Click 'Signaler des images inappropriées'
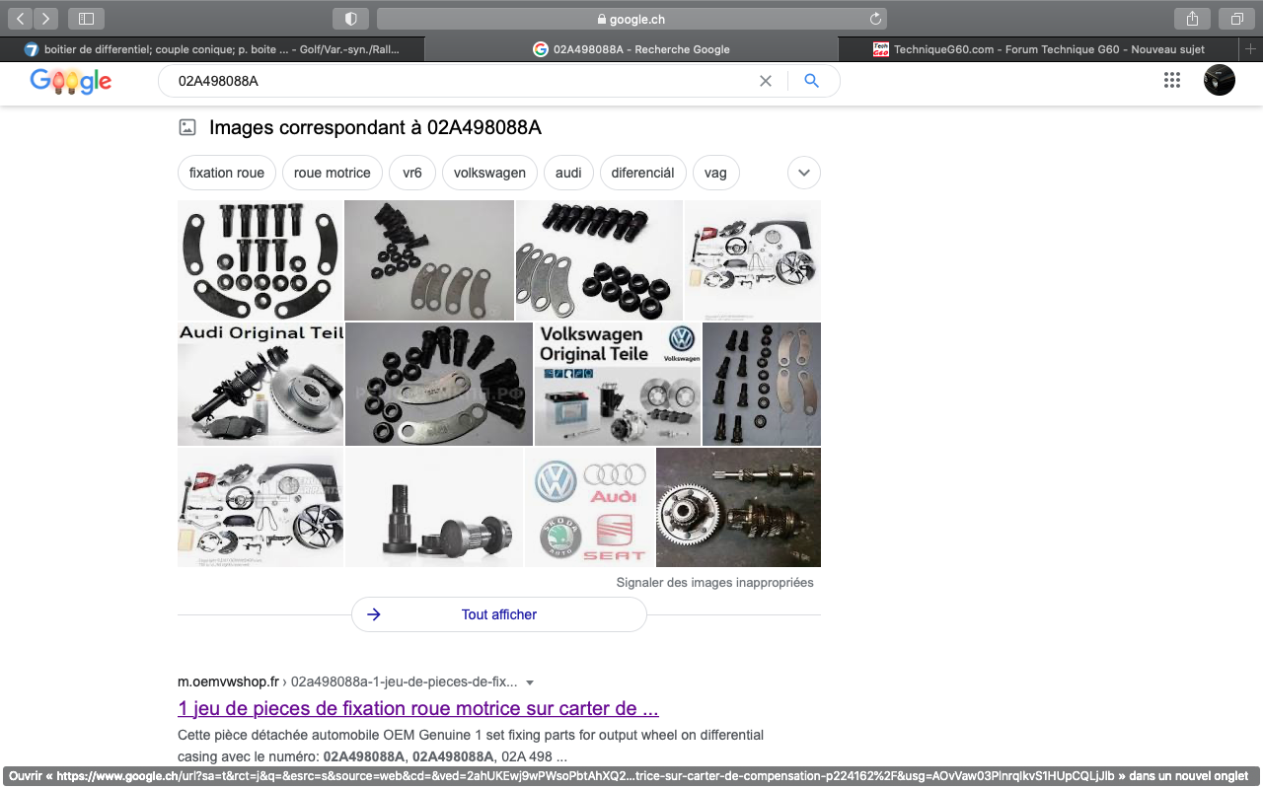The height and width of the screenshot is (789, 1263). [x=715, y=583]
